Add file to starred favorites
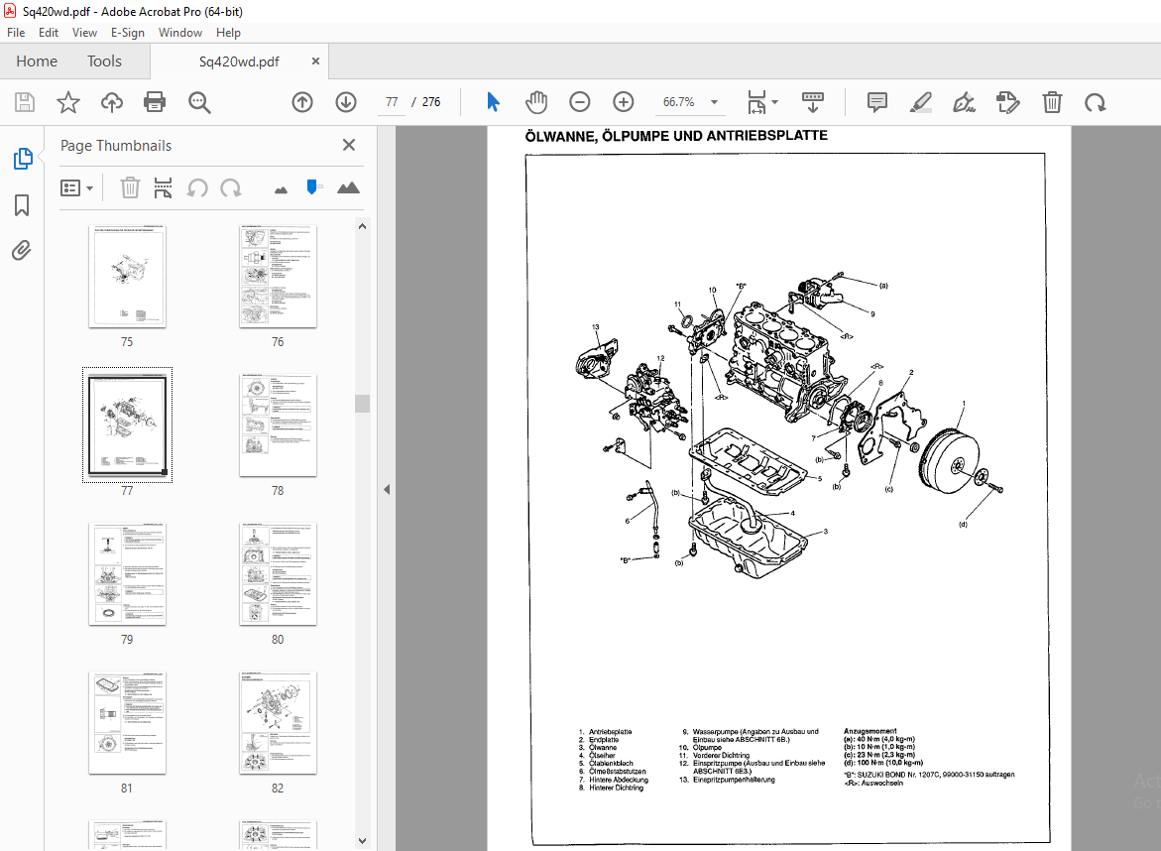This screenshot has height=851, width=1161. tap(68, 102)
